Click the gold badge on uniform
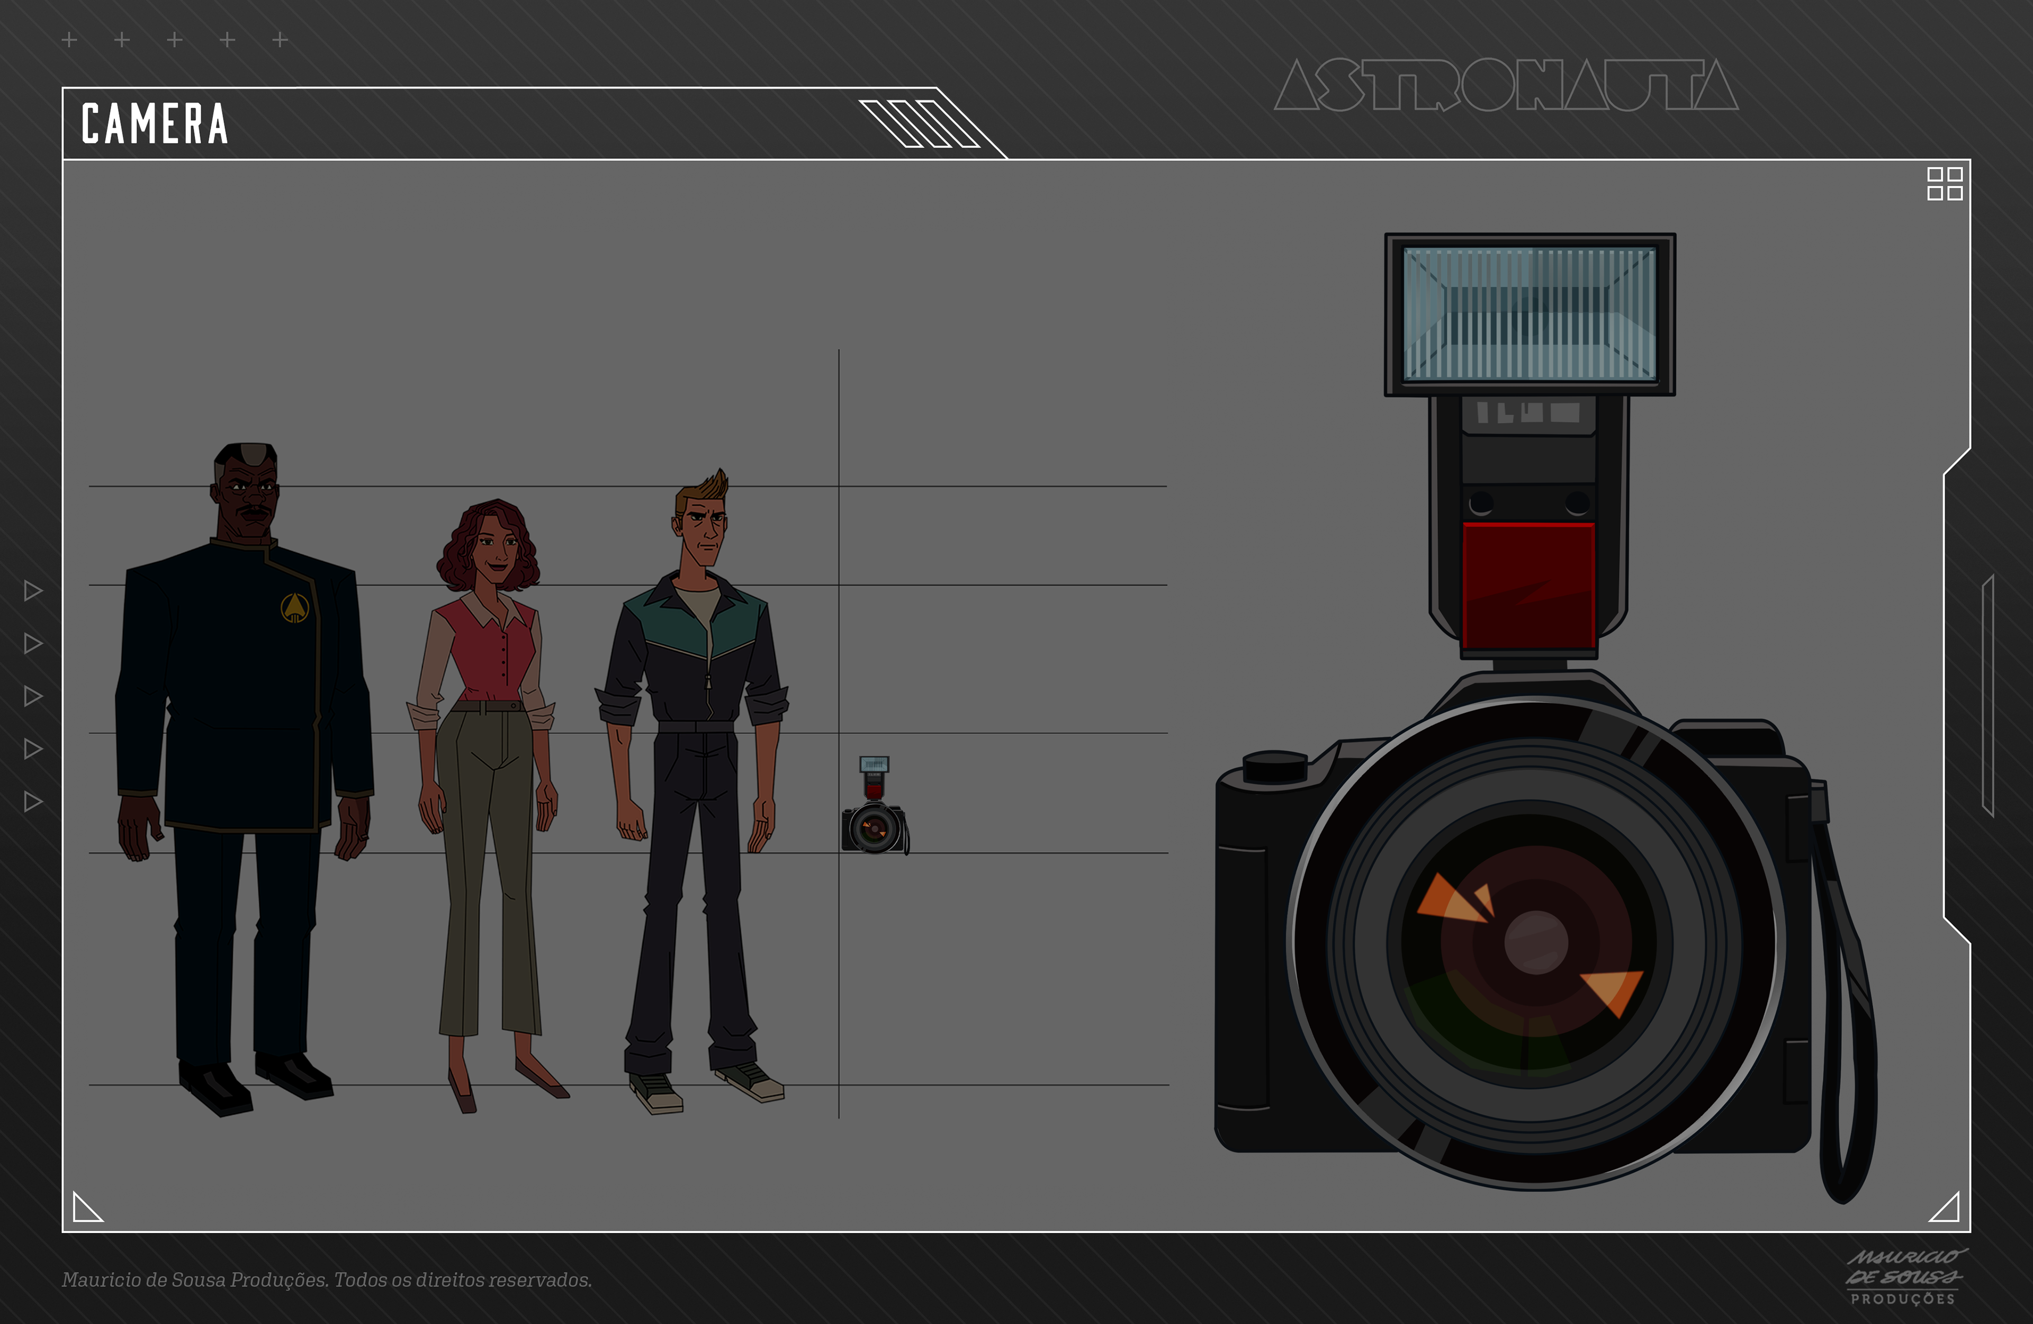This screenshot has height=1324, width=2033. [294, 607]
